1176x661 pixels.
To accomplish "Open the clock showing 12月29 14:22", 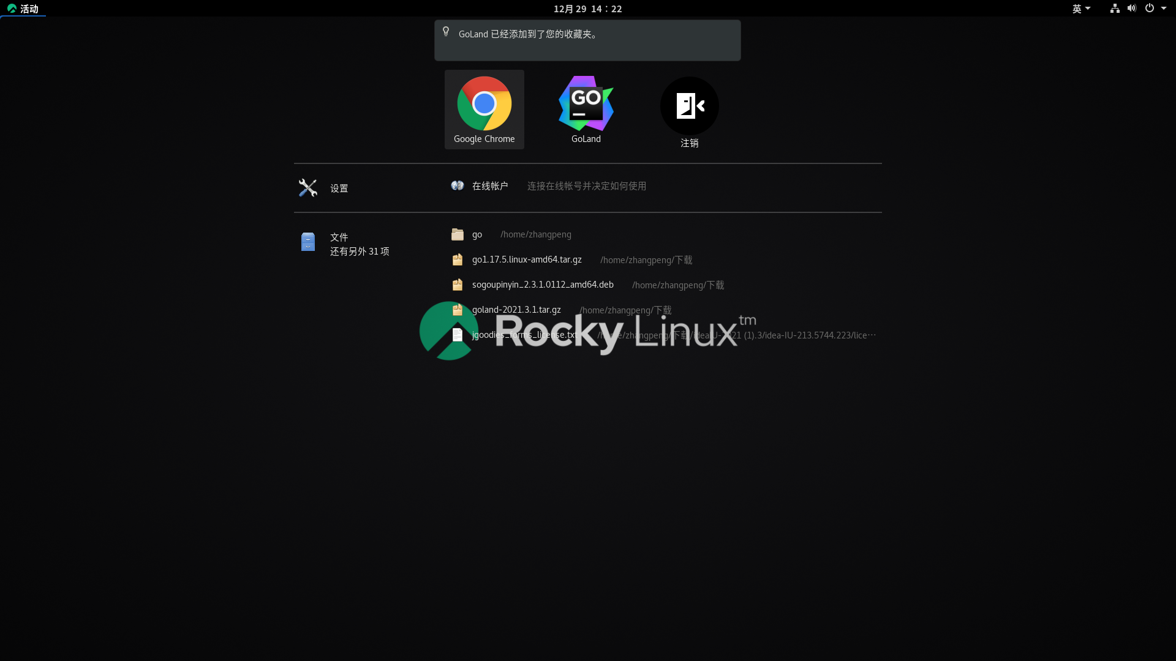I will (588, 9).
